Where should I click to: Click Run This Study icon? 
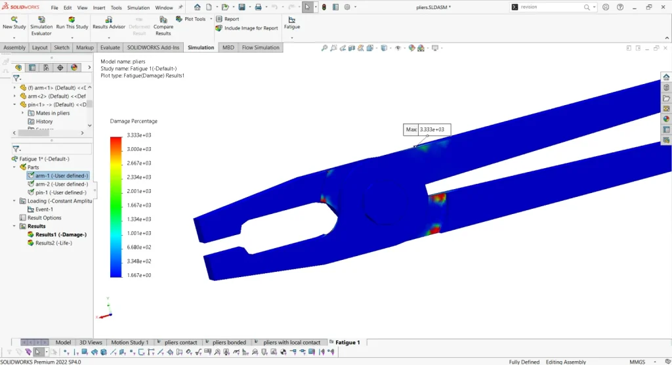(72, 20)
